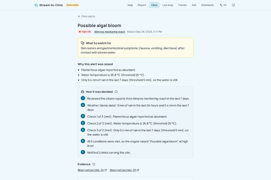
Task: Open the Trends page
Action: click(182, 5)
